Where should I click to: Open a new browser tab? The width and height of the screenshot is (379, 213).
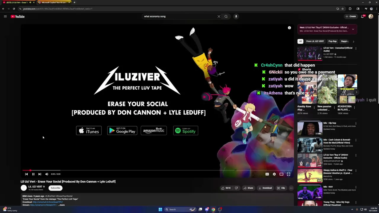74,2
